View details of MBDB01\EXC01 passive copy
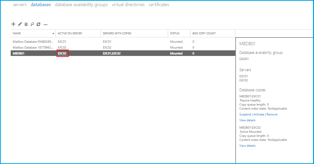 (247, 120)
